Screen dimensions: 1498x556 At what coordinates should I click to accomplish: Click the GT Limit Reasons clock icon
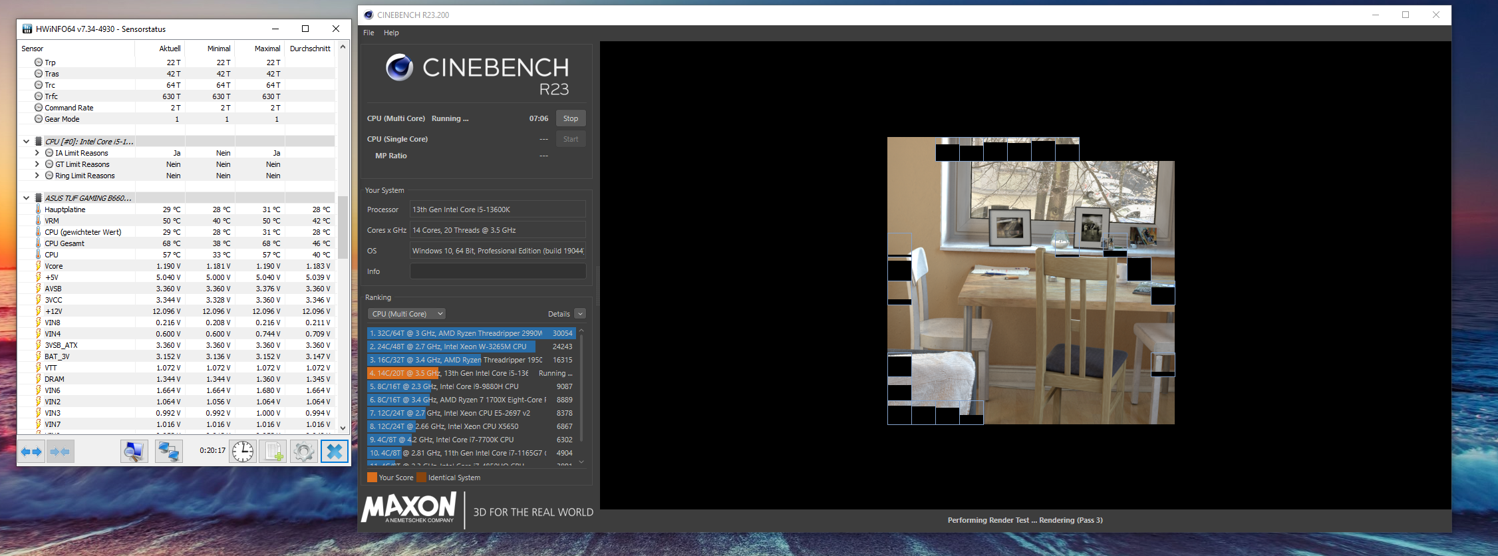point(49,164)
